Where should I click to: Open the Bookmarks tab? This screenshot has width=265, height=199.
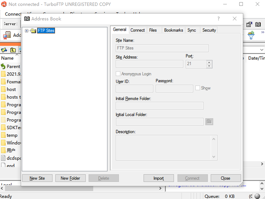(x=174, y=30)
